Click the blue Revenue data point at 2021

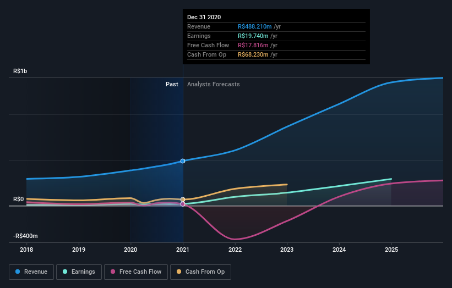pyautogui.click(x=183, y=161)
